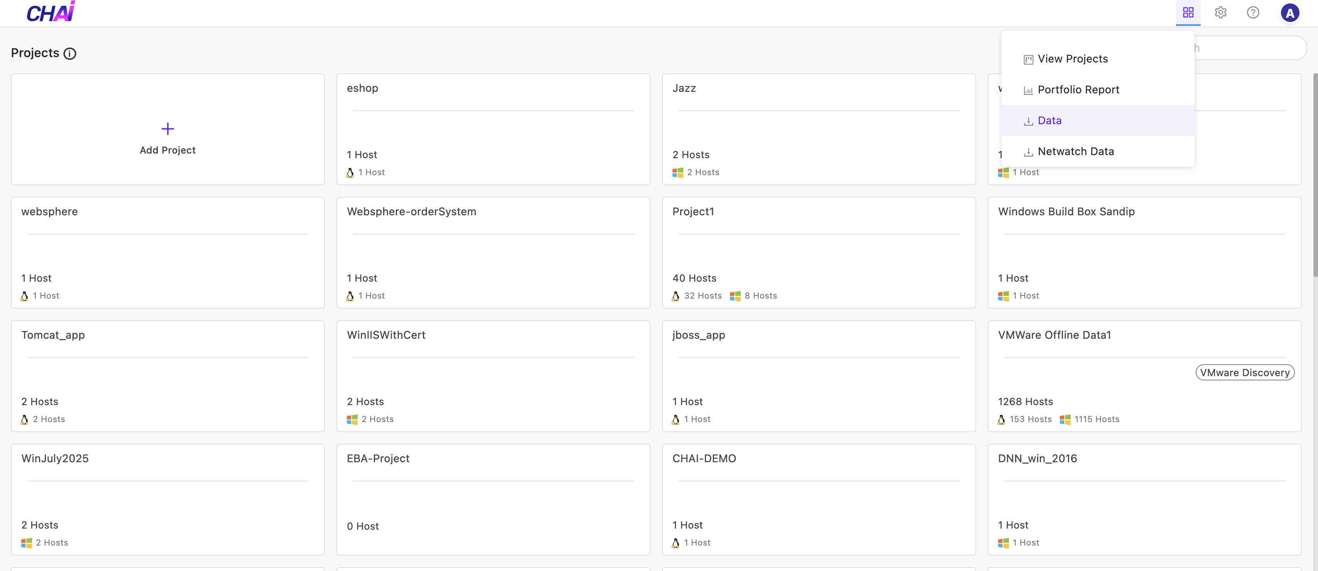Open the Websphere-orderSystem project
Viewport: 1318px width, 571px height.
tap(411, 212)
